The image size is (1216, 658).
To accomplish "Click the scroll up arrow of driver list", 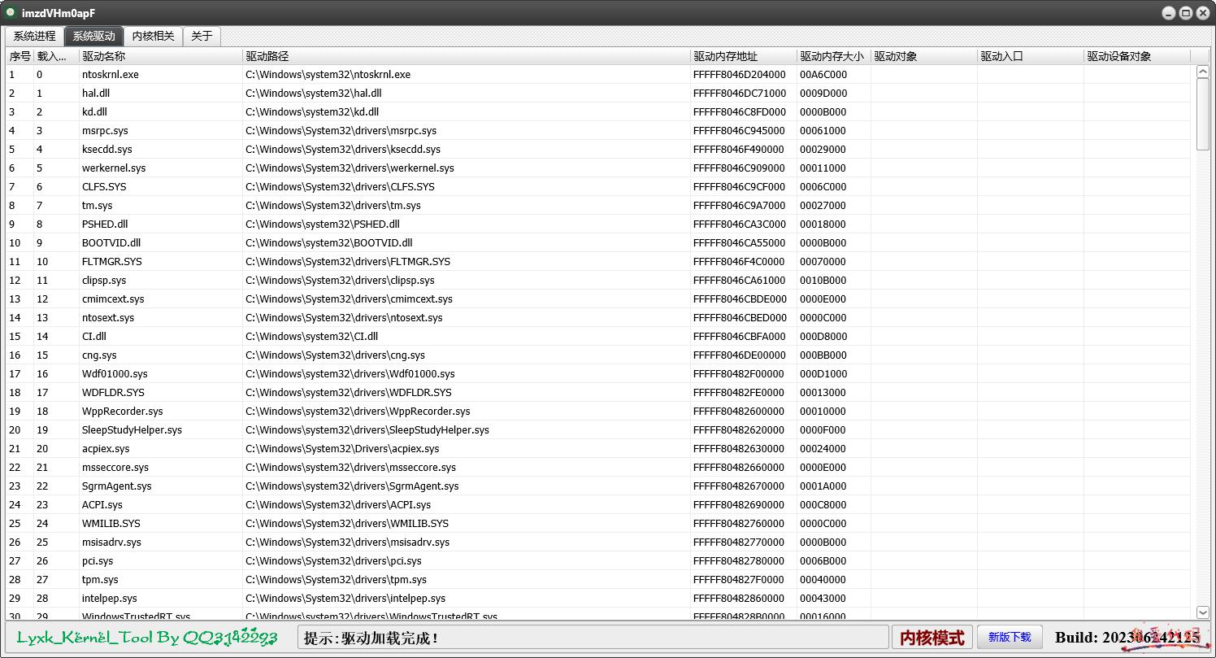I will [x=1203, y=72].
